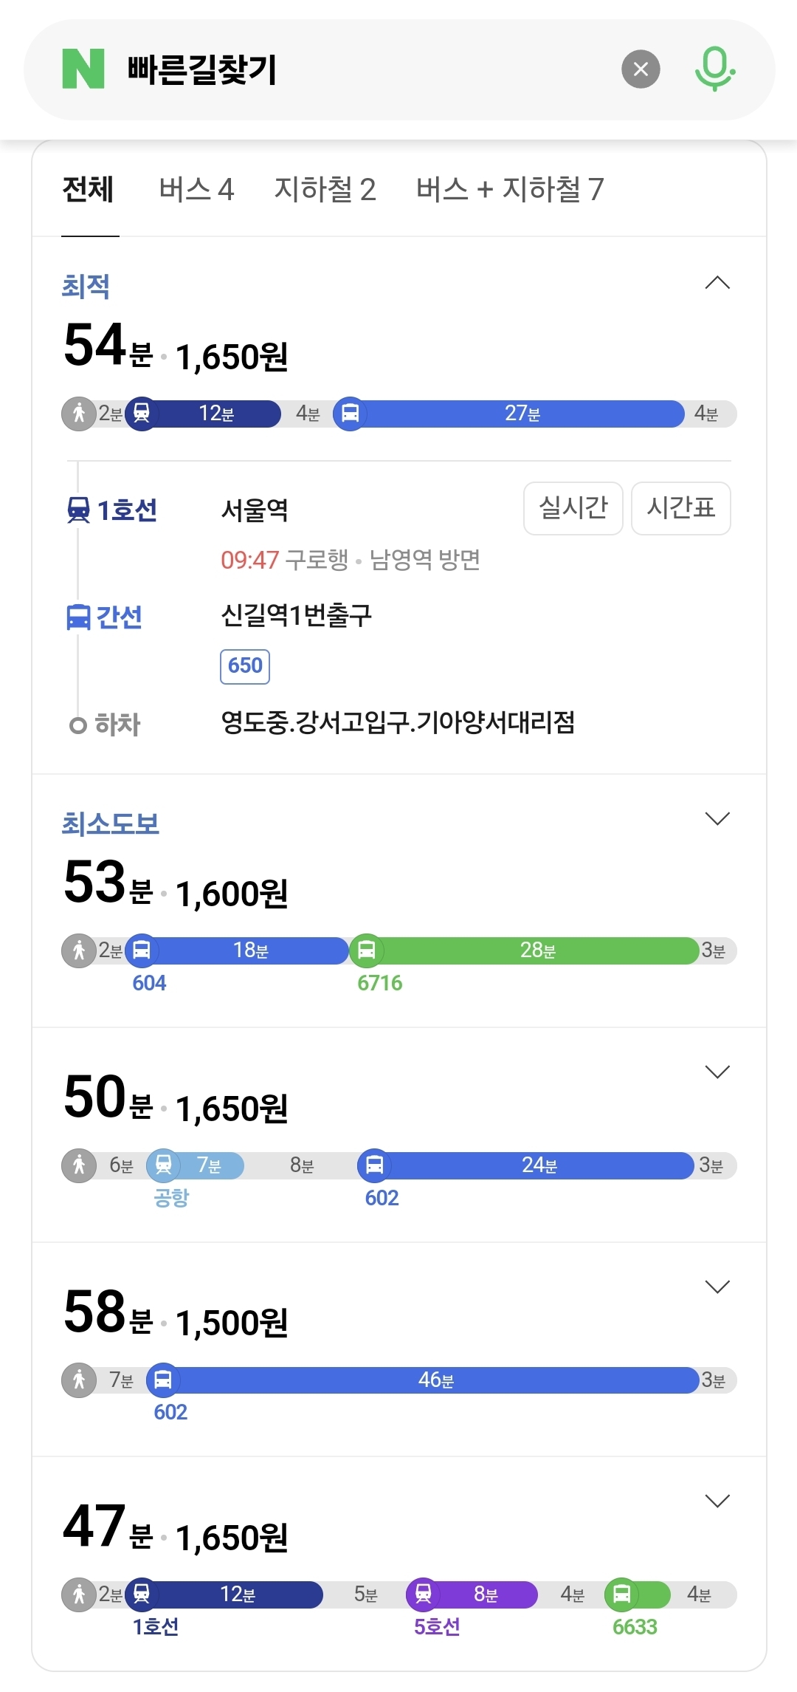797x1692 pixels.
Task: Click the light blue 공항 railway icon
Action: coord(164,1165)
